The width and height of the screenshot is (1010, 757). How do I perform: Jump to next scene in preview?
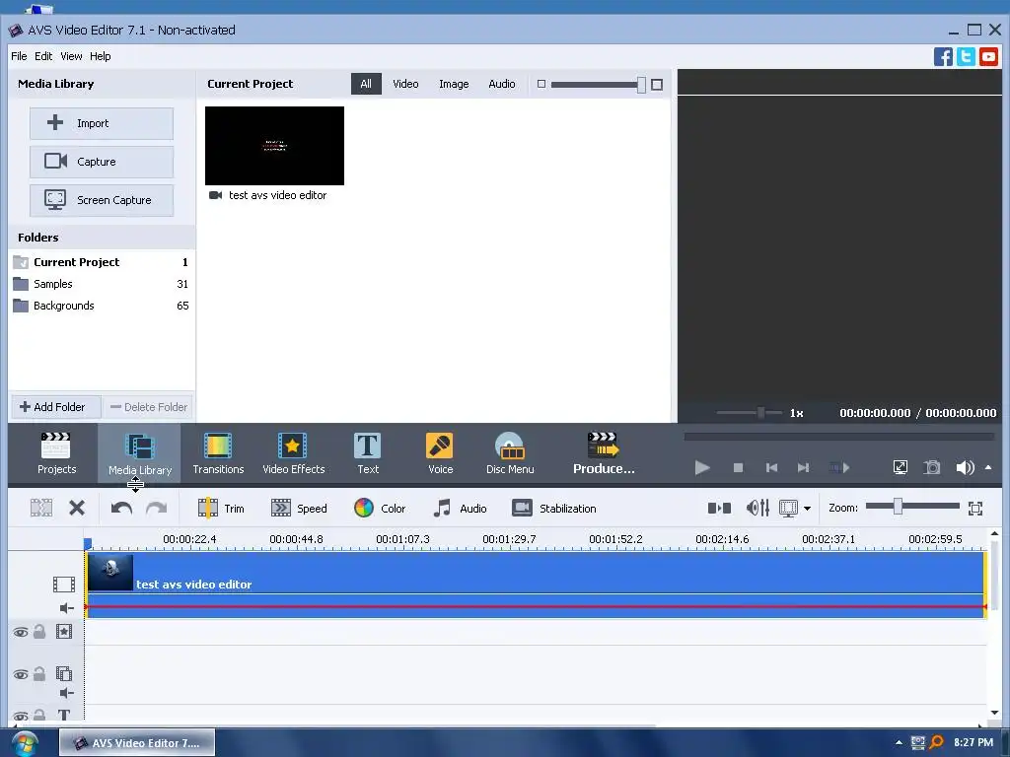coord(838,467)
